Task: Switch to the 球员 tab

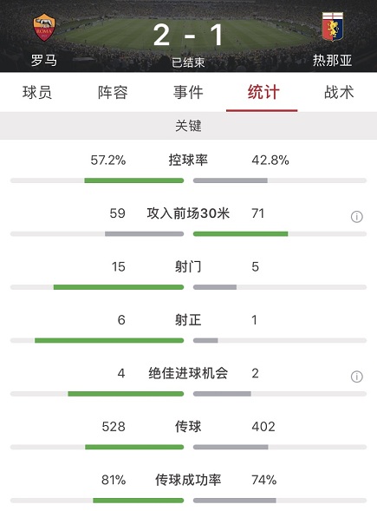Action: point(37,92)
